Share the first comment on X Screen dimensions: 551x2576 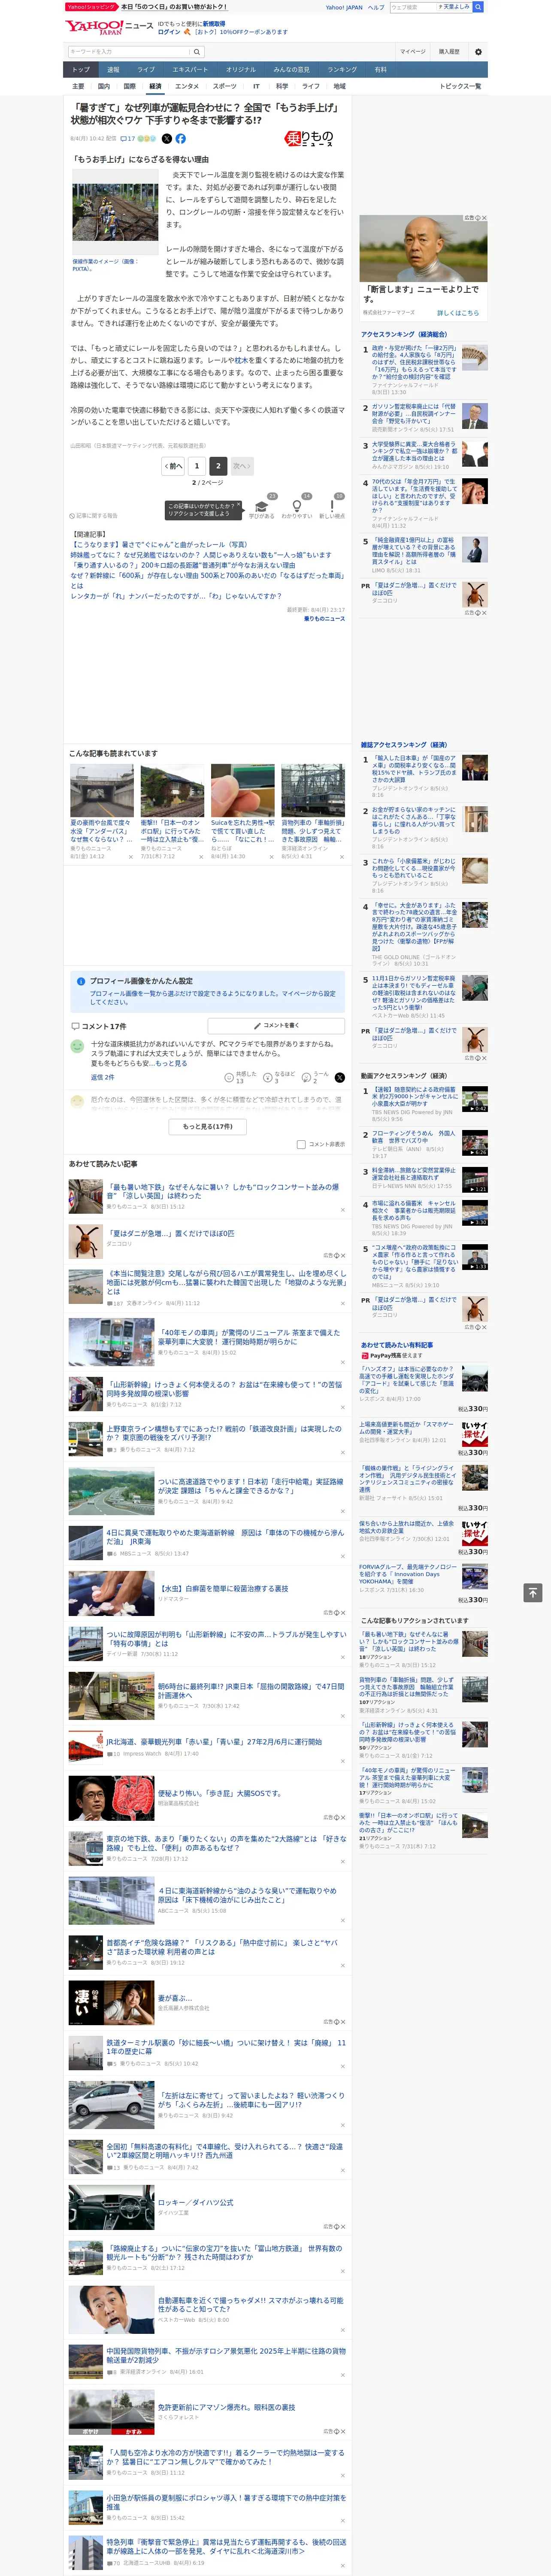click(339, 1077)
